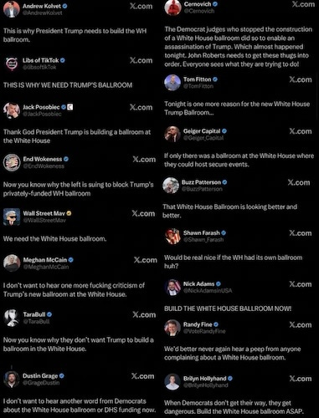Open the @GeigerCapital handle

pyautogui.click(x=203, y=138)
